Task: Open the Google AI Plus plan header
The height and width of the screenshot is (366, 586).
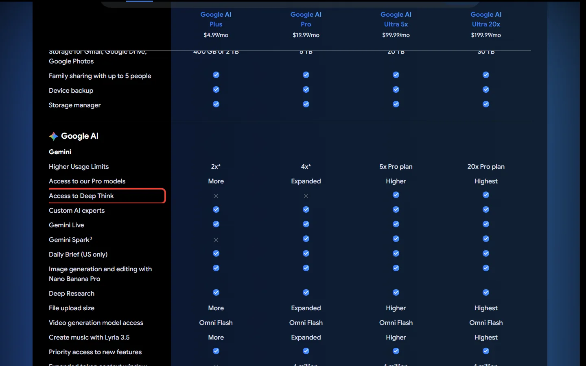Action: [216, 19]
